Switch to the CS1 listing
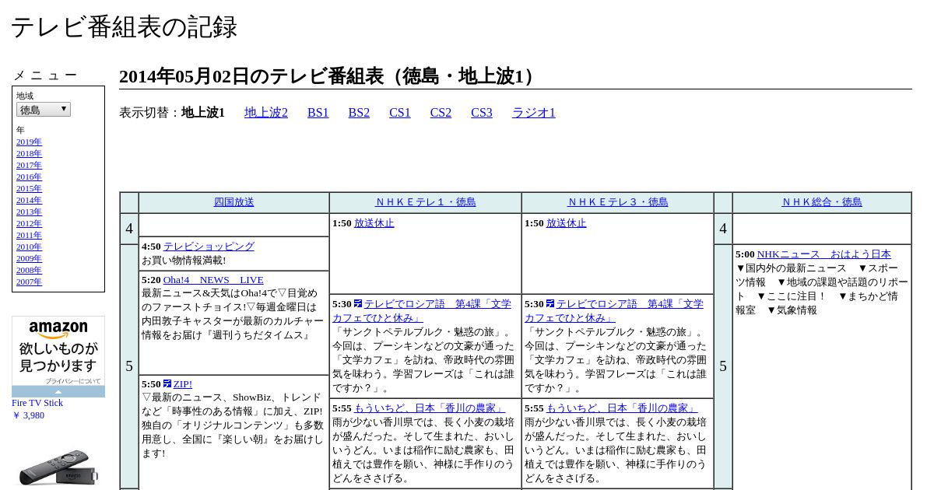Screen dimensions: 934x490 (400, 113)
